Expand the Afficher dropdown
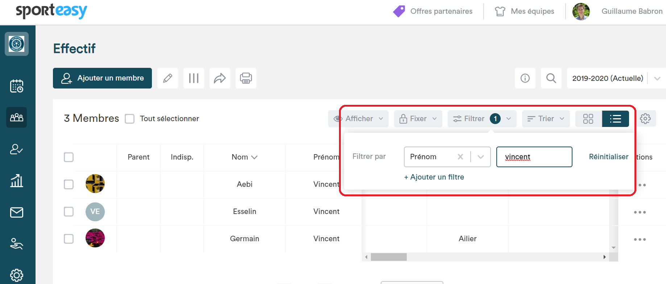 coord(359,119)
